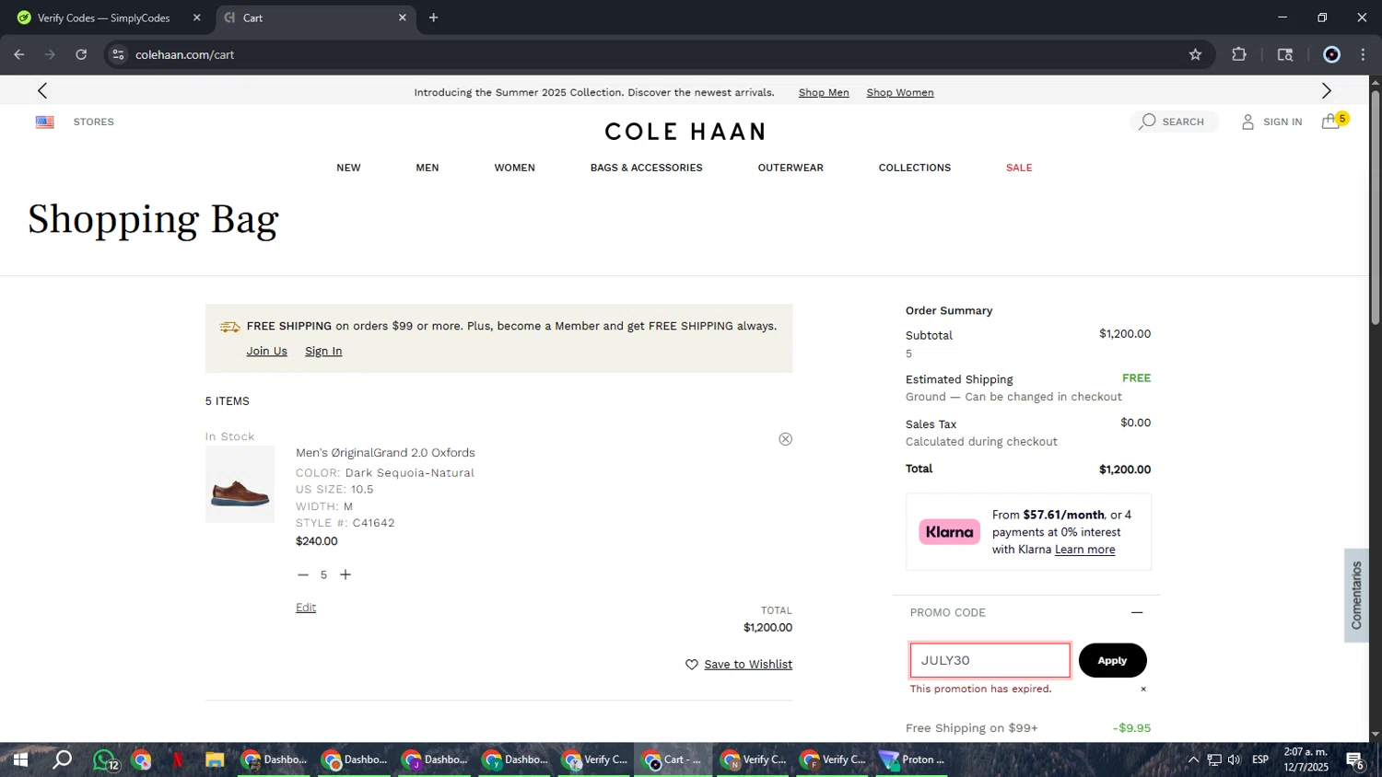Open the browser profile icon

(x=1331, y=54)
